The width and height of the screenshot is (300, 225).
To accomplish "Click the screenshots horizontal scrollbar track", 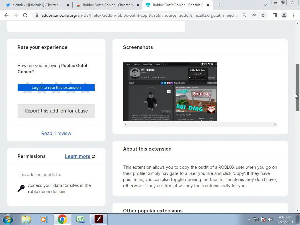I will (x=200, y=124).
